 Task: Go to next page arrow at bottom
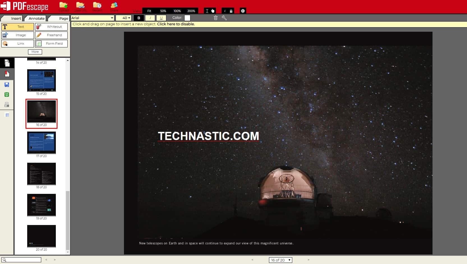coord(308,260)
